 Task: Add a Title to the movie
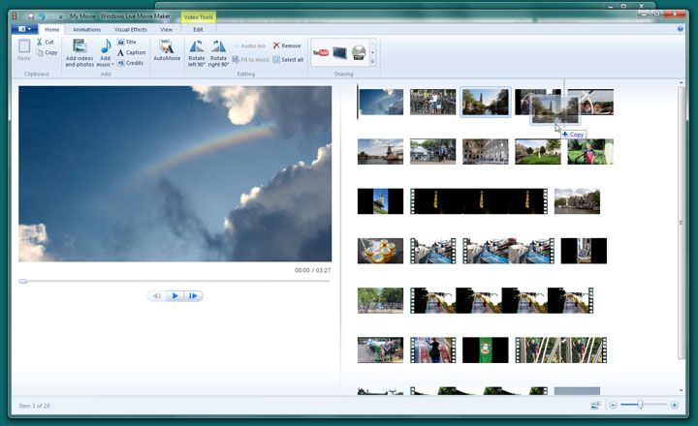pyautogui.click(x=130, y=42)
